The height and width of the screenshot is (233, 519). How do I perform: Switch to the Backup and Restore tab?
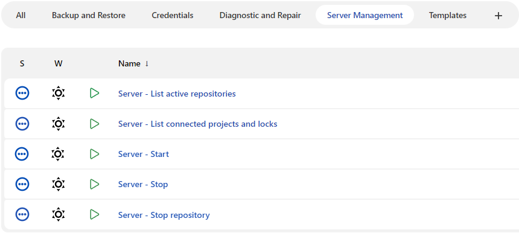(x=89, y=15)
